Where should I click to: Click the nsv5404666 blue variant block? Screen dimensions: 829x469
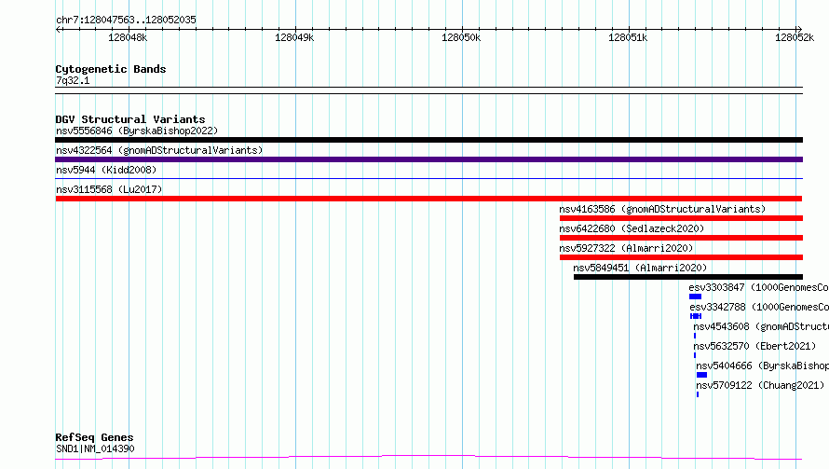point(701,375)
